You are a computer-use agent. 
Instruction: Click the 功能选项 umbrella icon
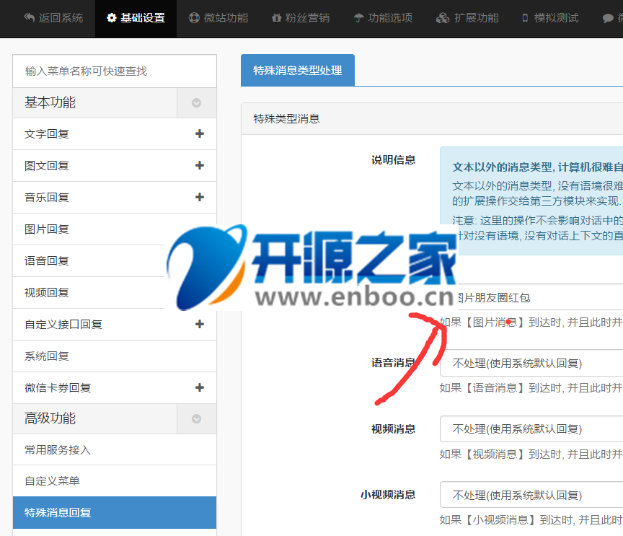pos(359,18)
